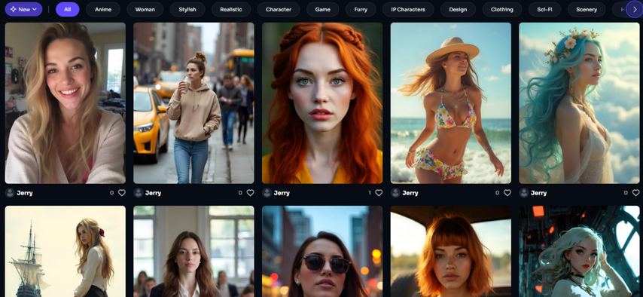
Task: Open the hoodie woman walking by taxi thumbnail
Action: pyautogui.click(x=194, y=103)
